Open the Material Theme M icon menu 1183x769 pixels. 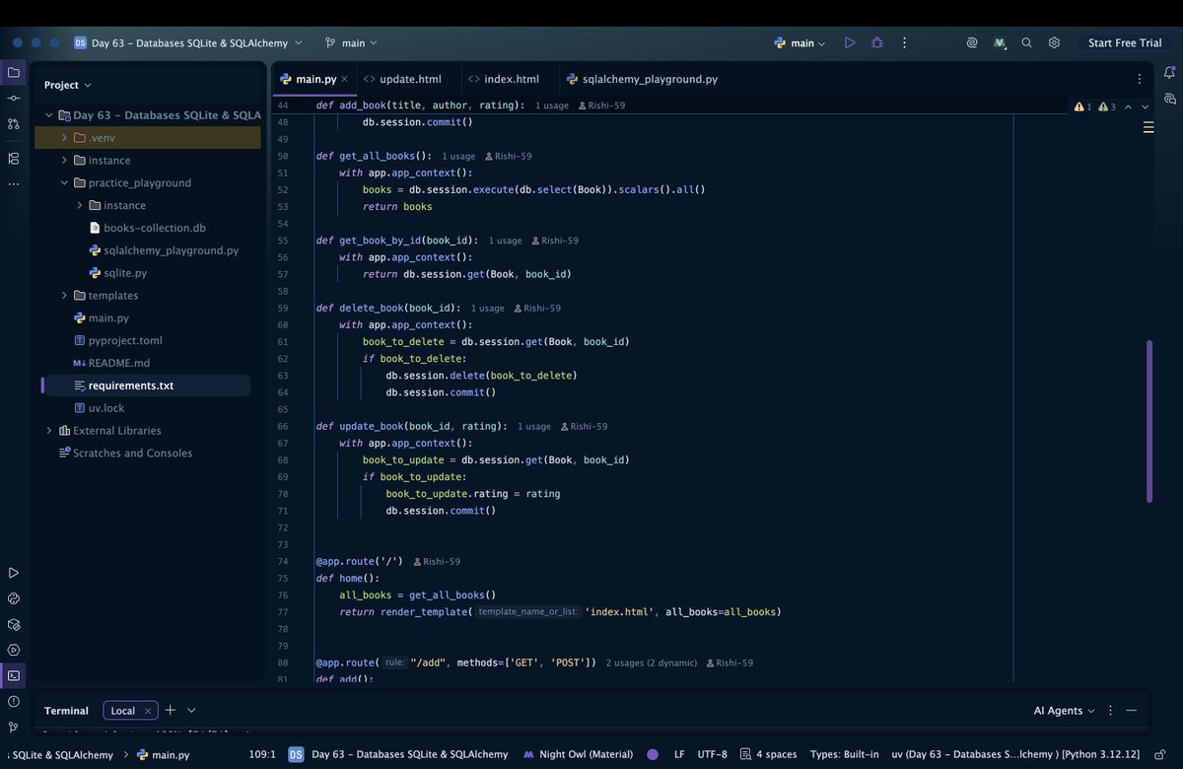click(x=1000, y=43)
